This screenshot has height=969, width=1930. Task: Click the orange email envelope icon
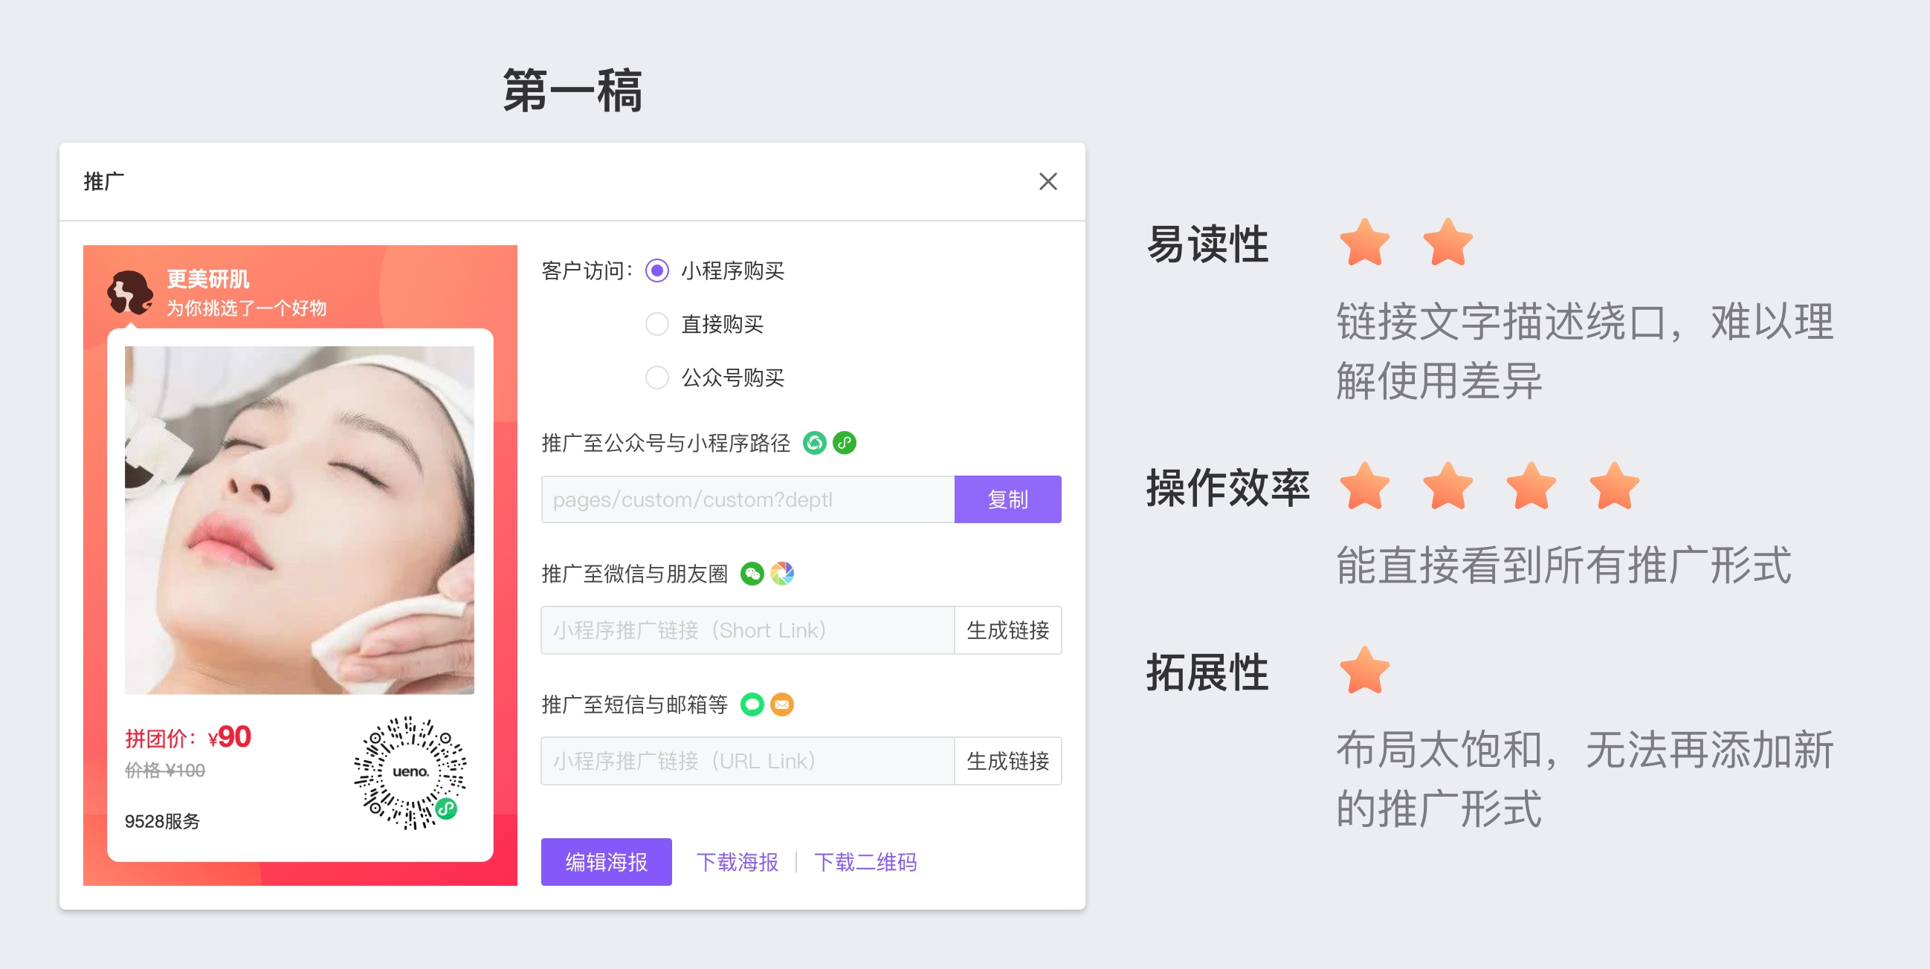tap(781, 704)
